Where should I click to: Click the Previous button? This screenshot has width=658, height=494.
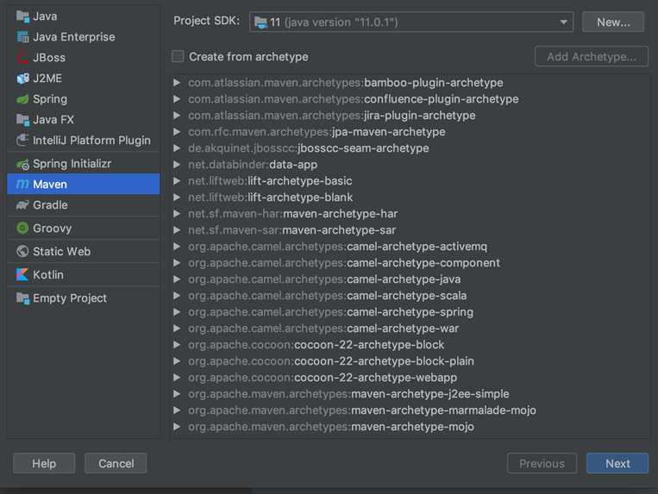[x=542, y=463]
